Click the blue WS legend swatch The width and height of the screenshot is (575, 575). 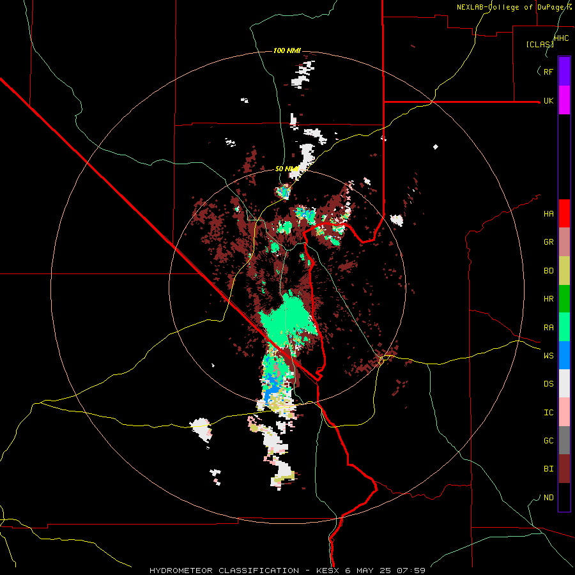pos(564,355)
